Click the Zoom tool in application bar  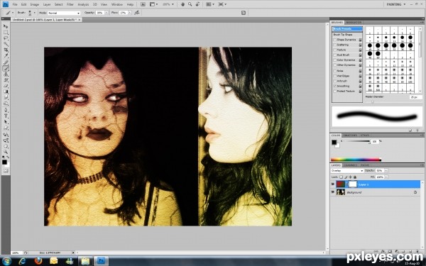(x=190, y=4)
